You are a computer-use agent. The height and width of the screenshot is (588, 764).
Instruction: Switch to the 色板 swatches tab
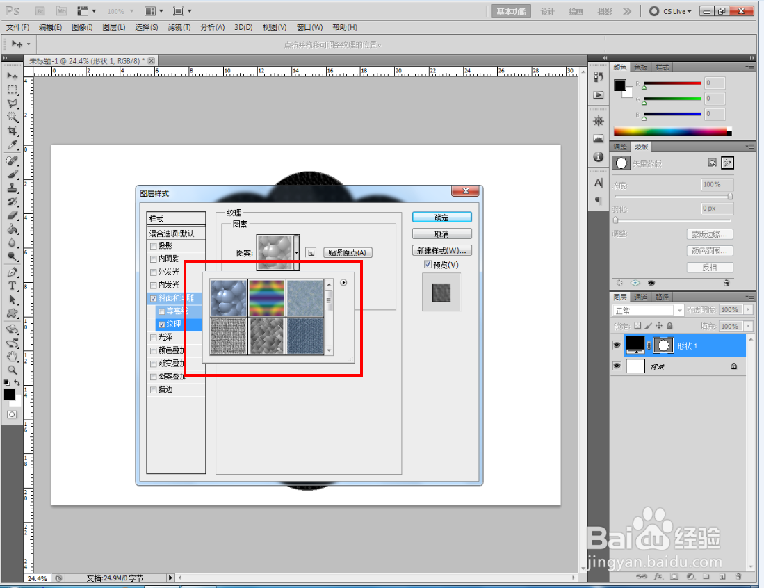pos(641,67)
